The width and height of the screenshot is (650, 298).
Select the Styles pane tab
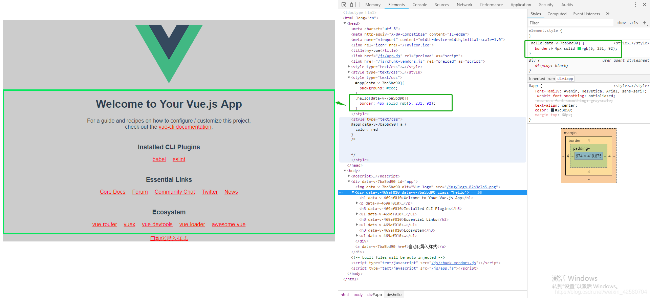[x=536, y=14]
